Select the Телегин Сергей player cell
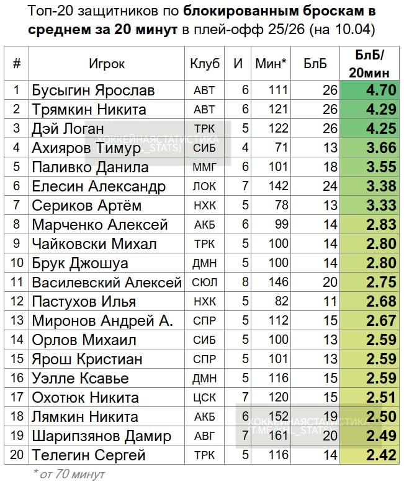 [x=89, y=455]
